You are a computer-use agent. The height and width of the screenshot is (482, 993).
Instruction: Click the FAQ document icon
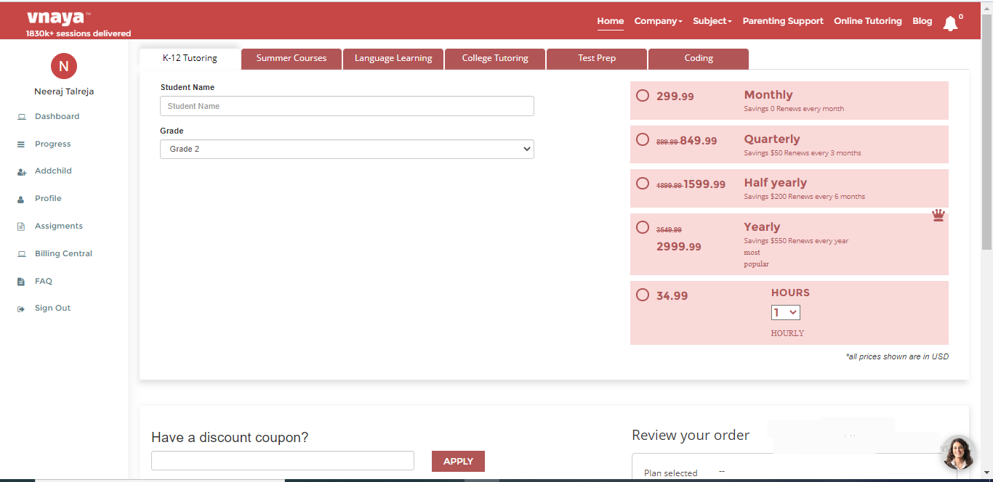pyautogui.click(x=21, y=282)
